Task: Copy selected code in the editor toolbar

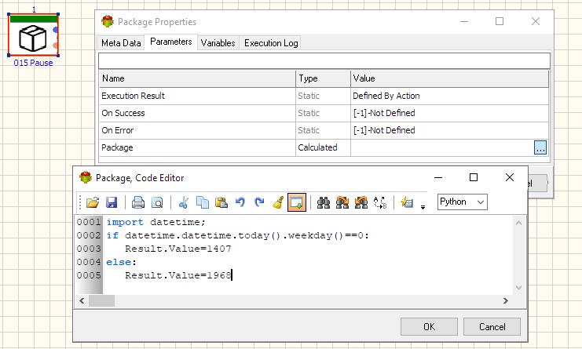Action: coord(203,202)
